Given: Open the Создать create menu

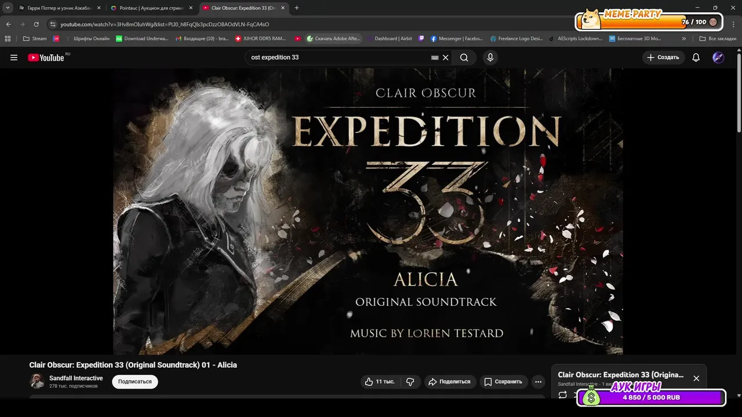Looking at the screenshot, I should (663, 57).
